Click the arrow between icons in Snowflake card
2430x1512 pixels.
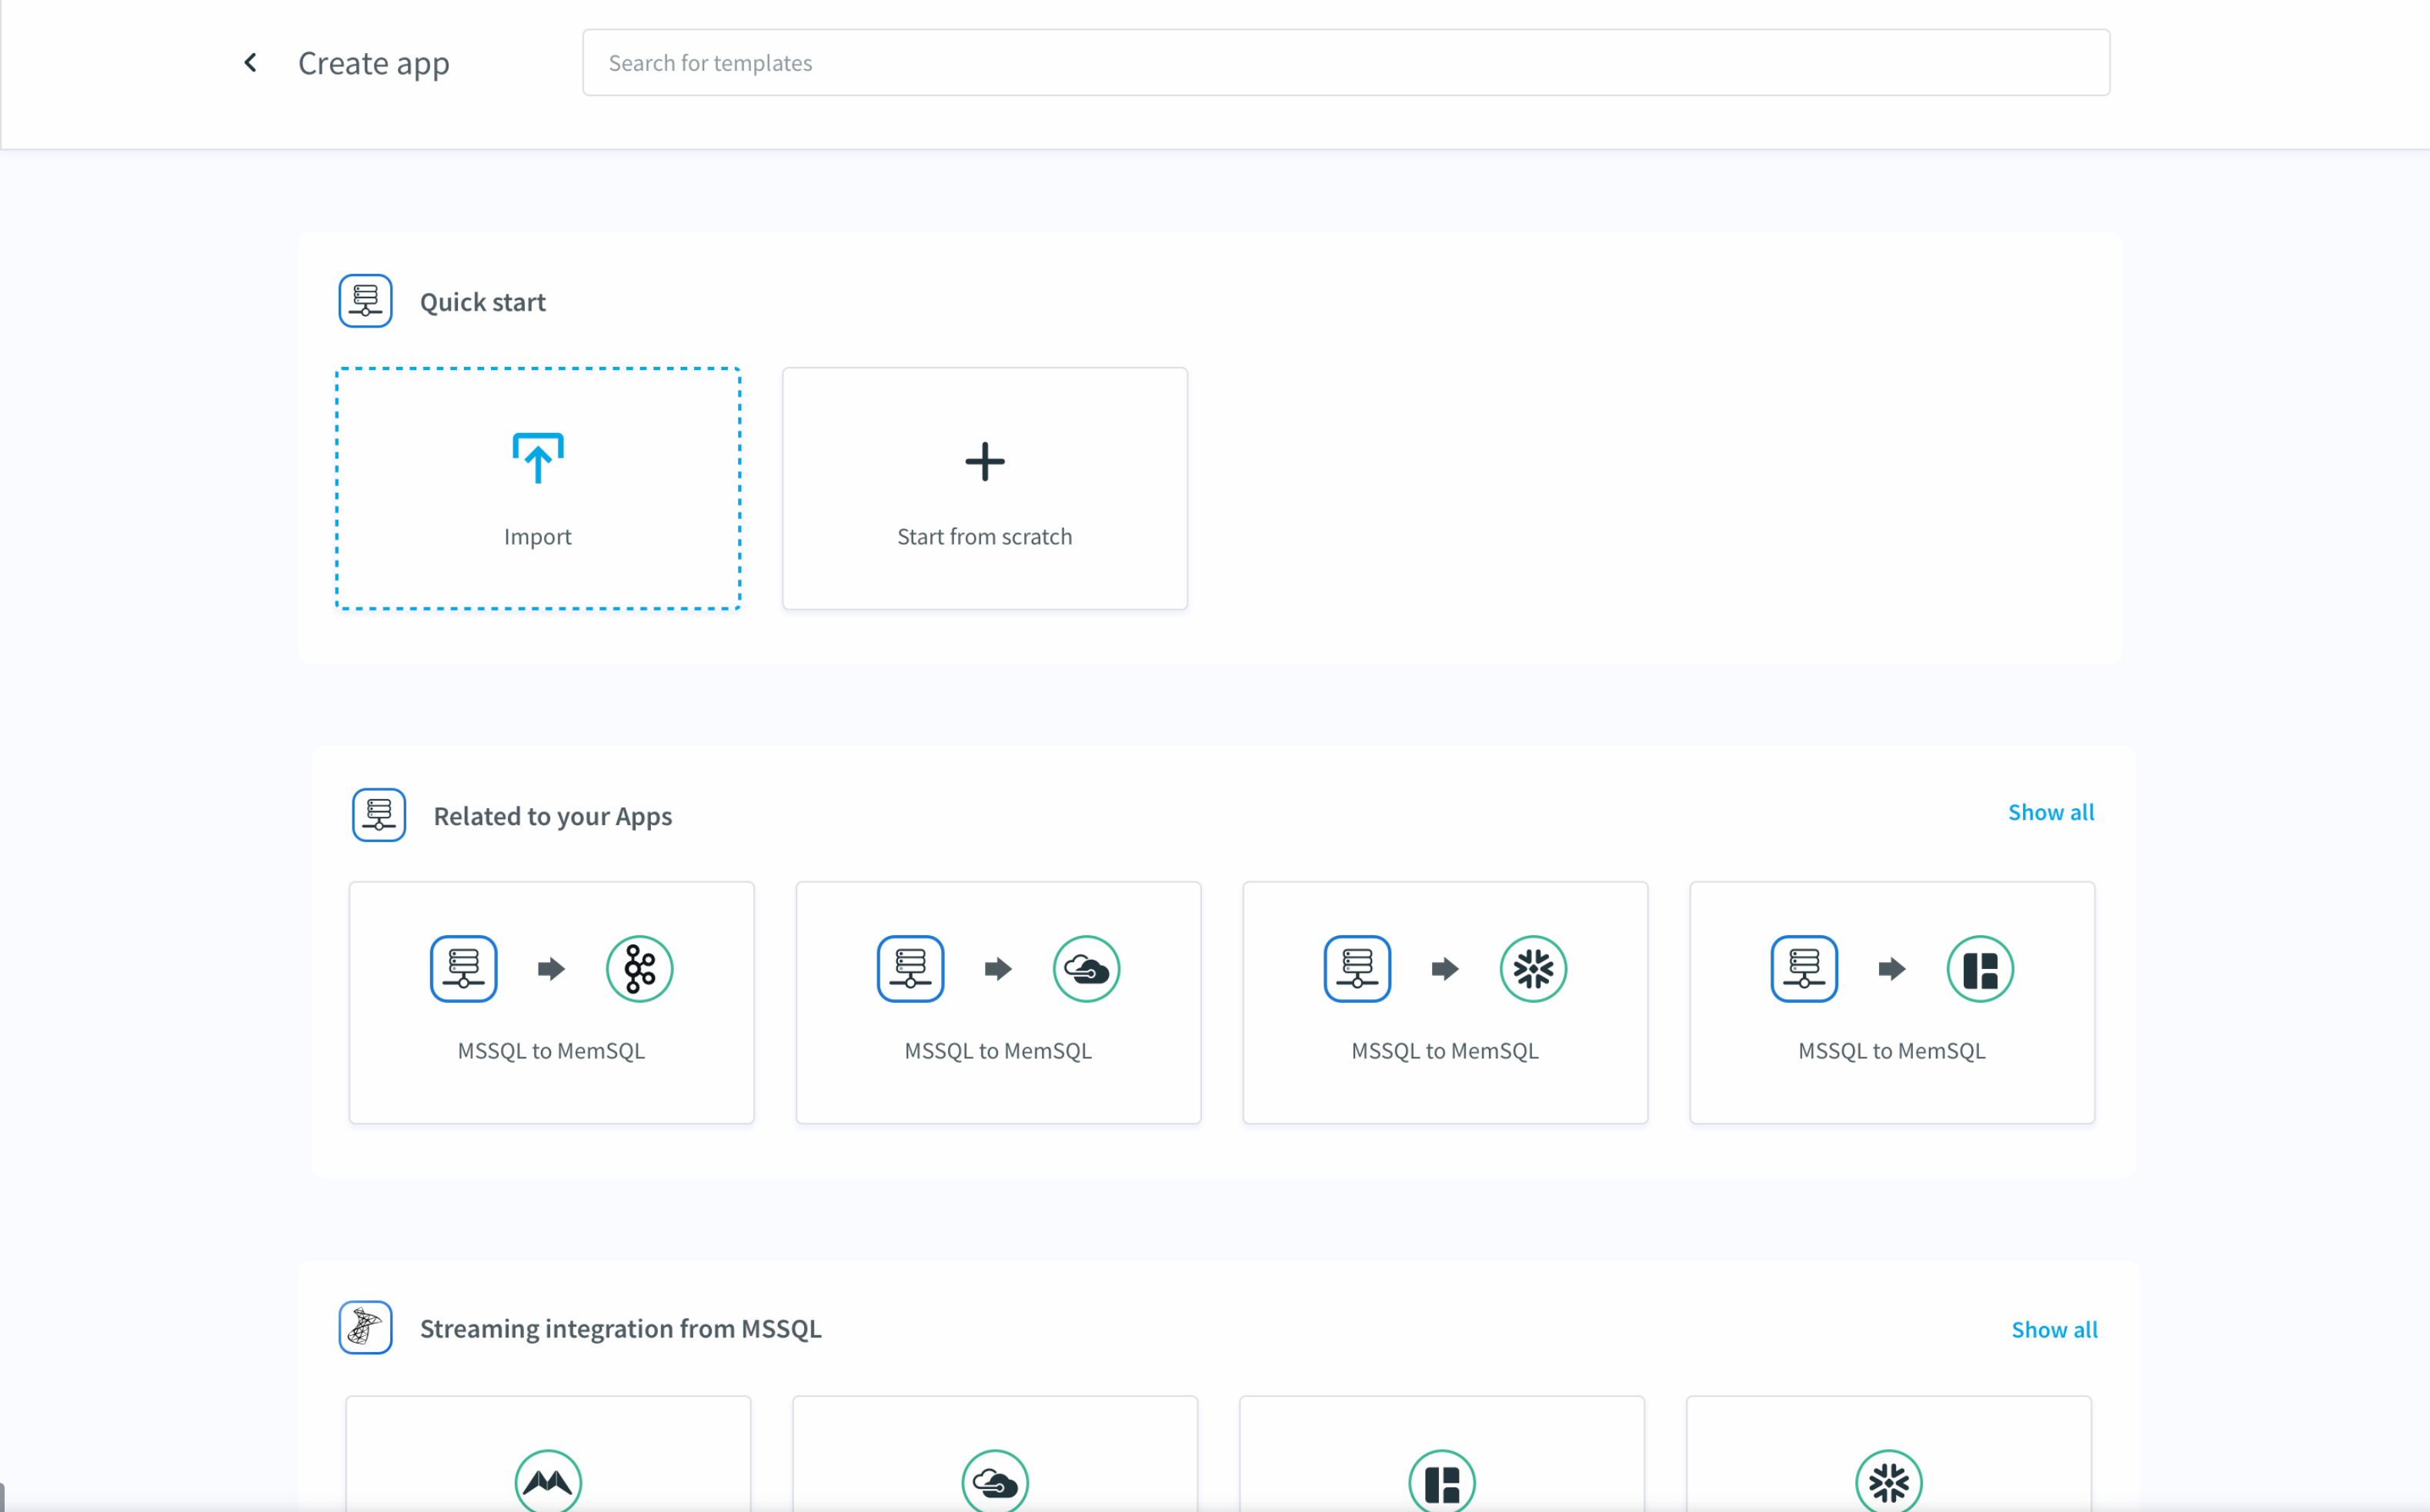pos(1444,968)
